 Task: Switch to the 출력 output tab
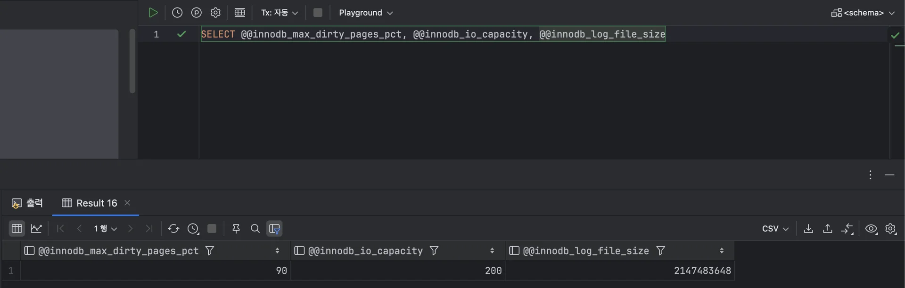point(27,203)
